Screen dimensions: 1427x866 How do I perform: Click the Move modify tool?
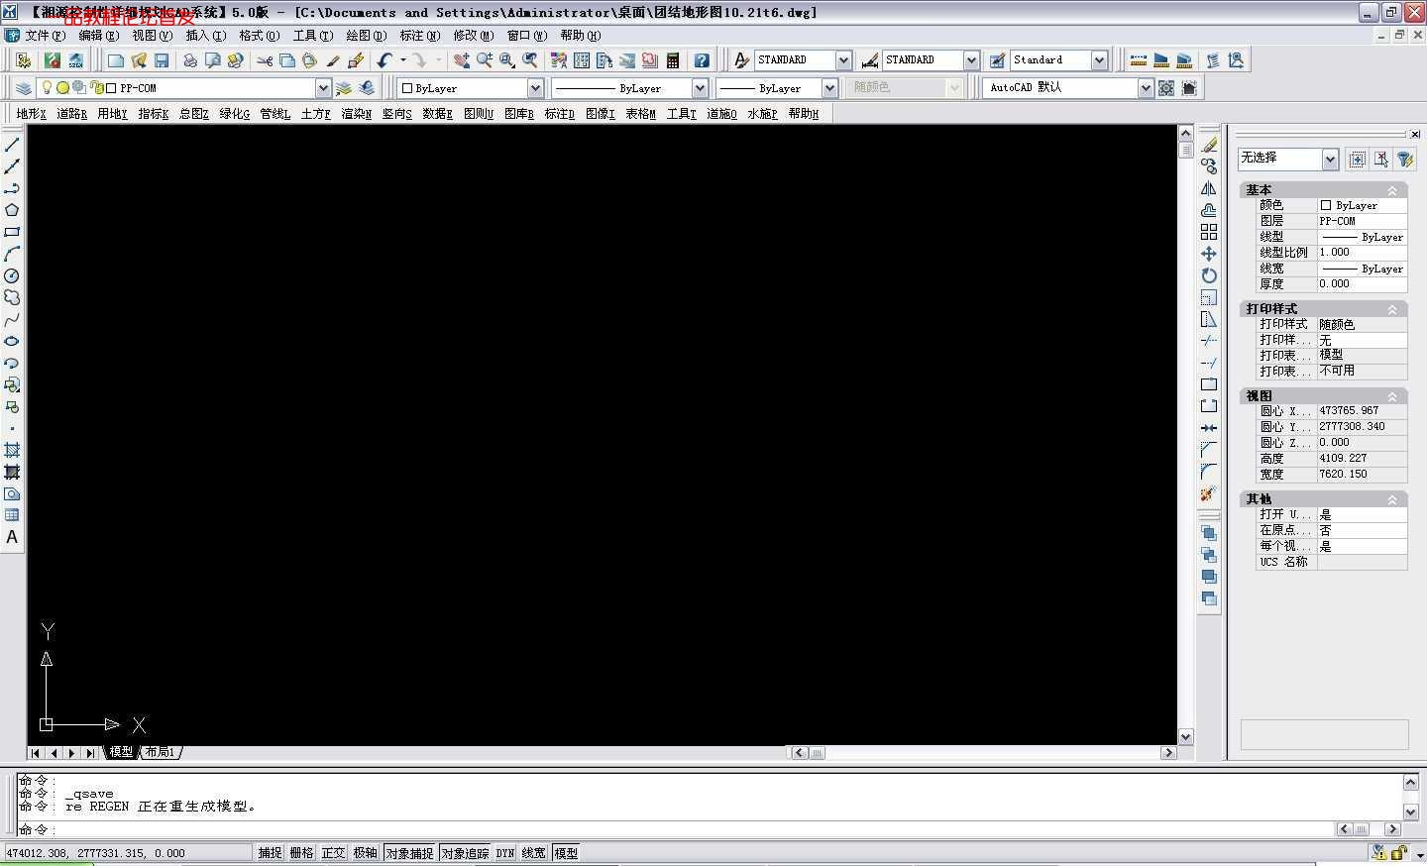pyautogui.click(x=1209, y=254)
